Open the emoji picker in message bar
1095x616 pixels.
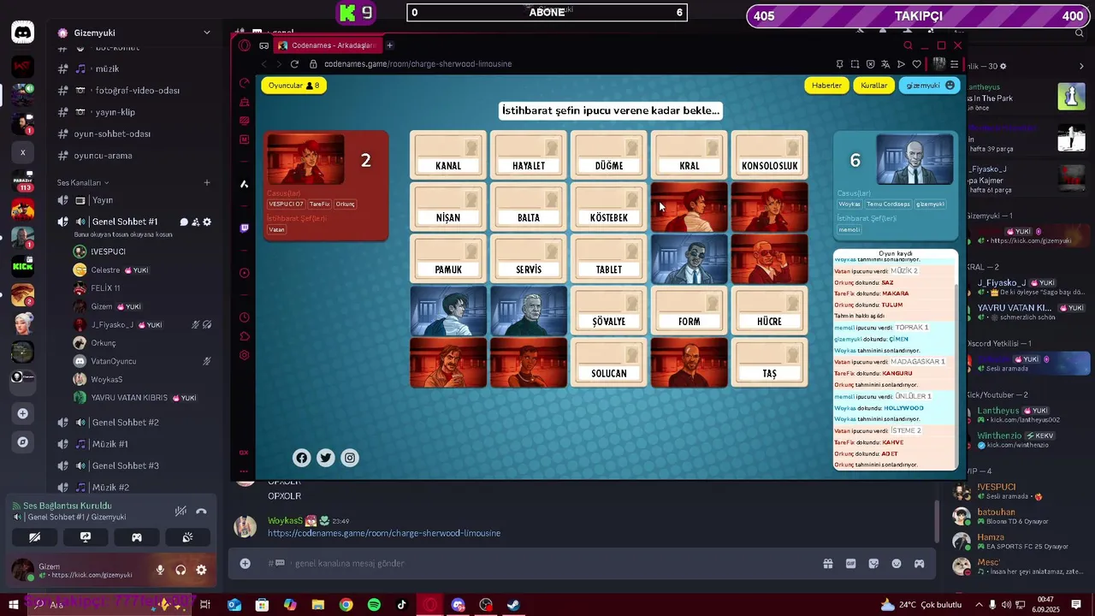pos(897,563)
